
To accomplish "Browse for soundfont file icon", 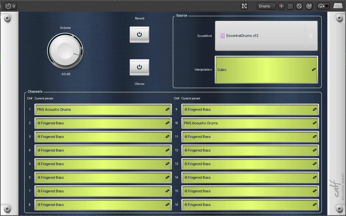I will point(310,36).
